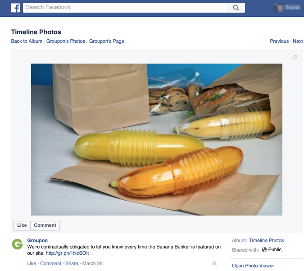304x271 pixels.
Task: Open the Groupon author name link
Action: coord(37,240)
